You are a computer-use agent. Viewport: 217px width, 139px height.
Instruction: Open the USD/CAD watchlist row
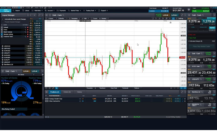click(22, 46)
